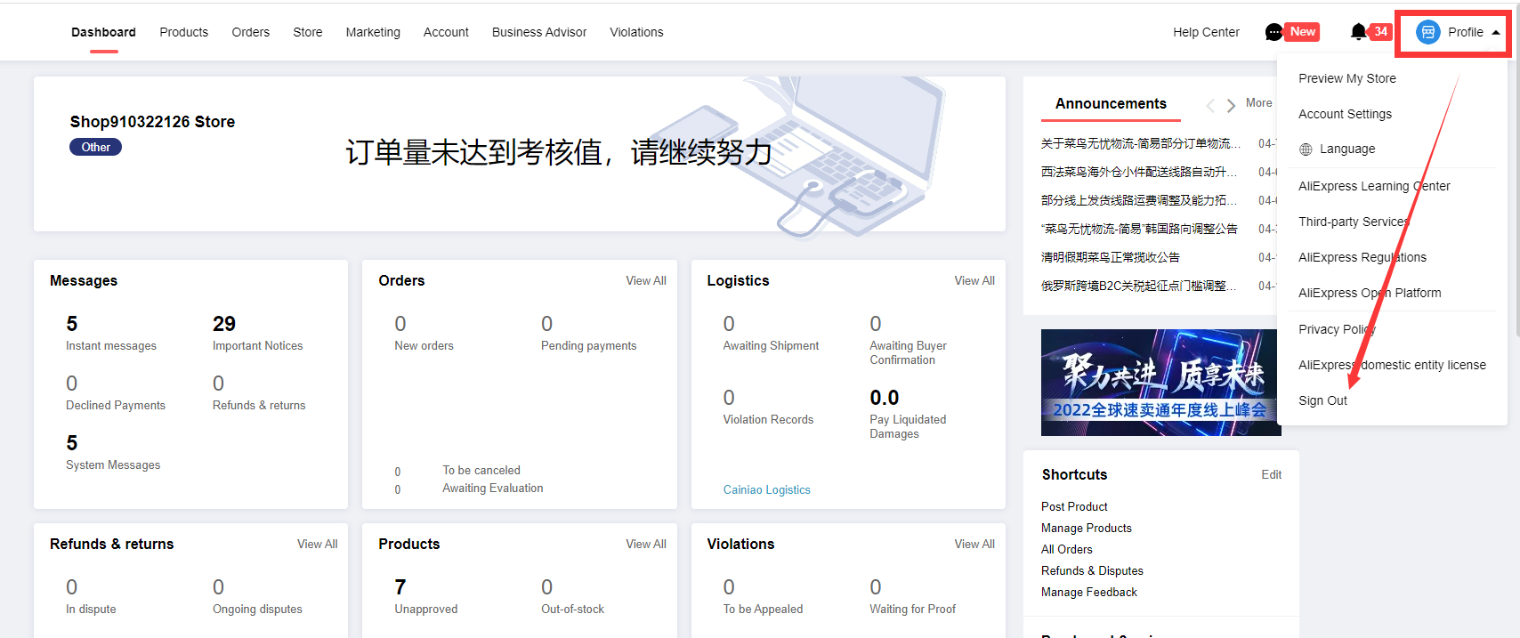Click the 2022 summit banner image
The height and width of the screenshot is (638, 1520).
point(1160,383)
